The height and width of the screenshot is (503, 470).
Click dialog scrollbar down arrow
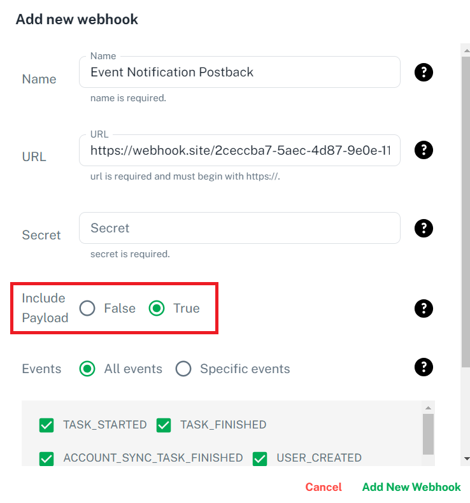pyautogui.click(x=466, y=458)
